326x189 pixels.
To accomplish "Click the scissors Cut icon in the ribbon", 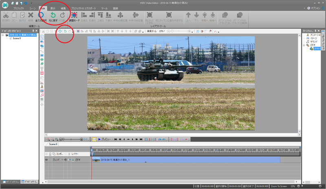I will point(6,15).
